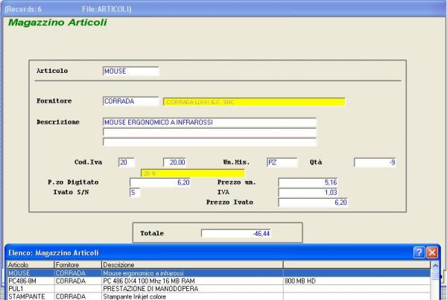Click the Cod.Iva field with value 20
447x300 pixels.
pyautogui.click(x=127, y=162)
